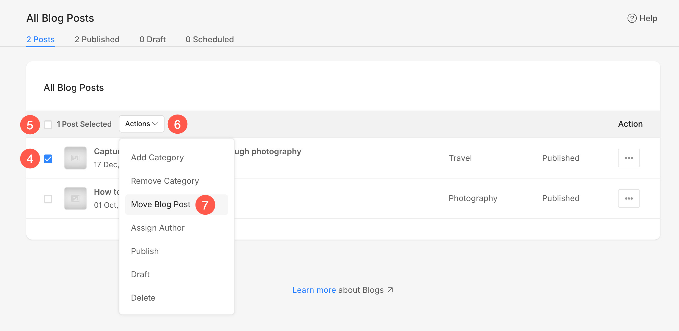
Task: Click thumbnail placeholder of second blog post
Action: click(x=75, y=198)
